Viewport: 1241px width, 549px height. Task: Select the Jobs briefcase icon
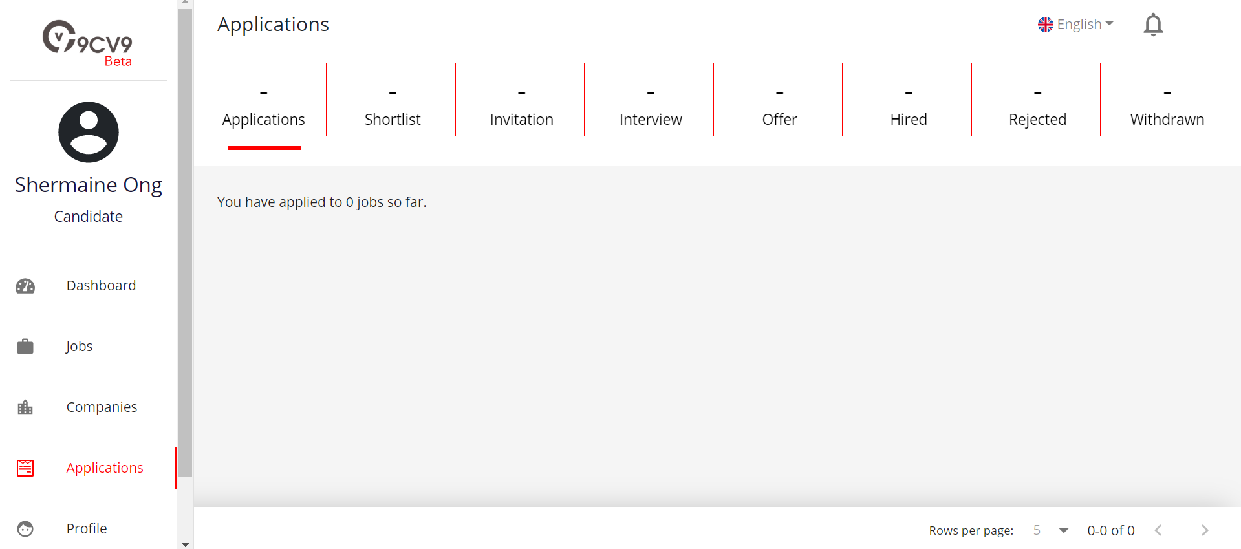(x=25, y=346)
